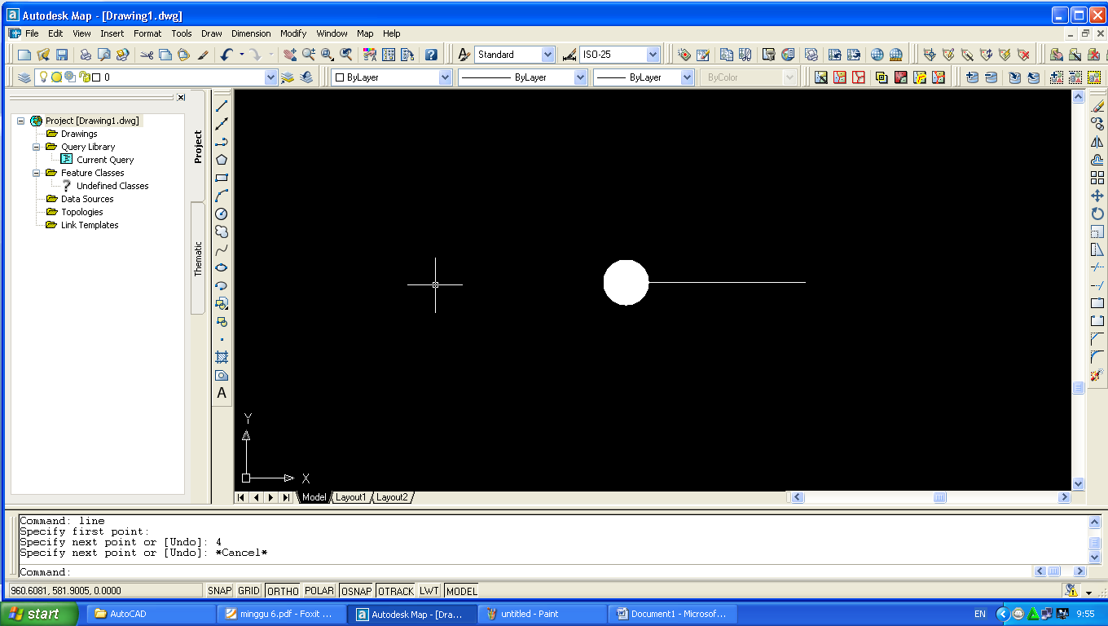Viewport: 1108px width, 626px height.
Task: Switch to untitled - Paint taskbar button
Action: (542, 614)
